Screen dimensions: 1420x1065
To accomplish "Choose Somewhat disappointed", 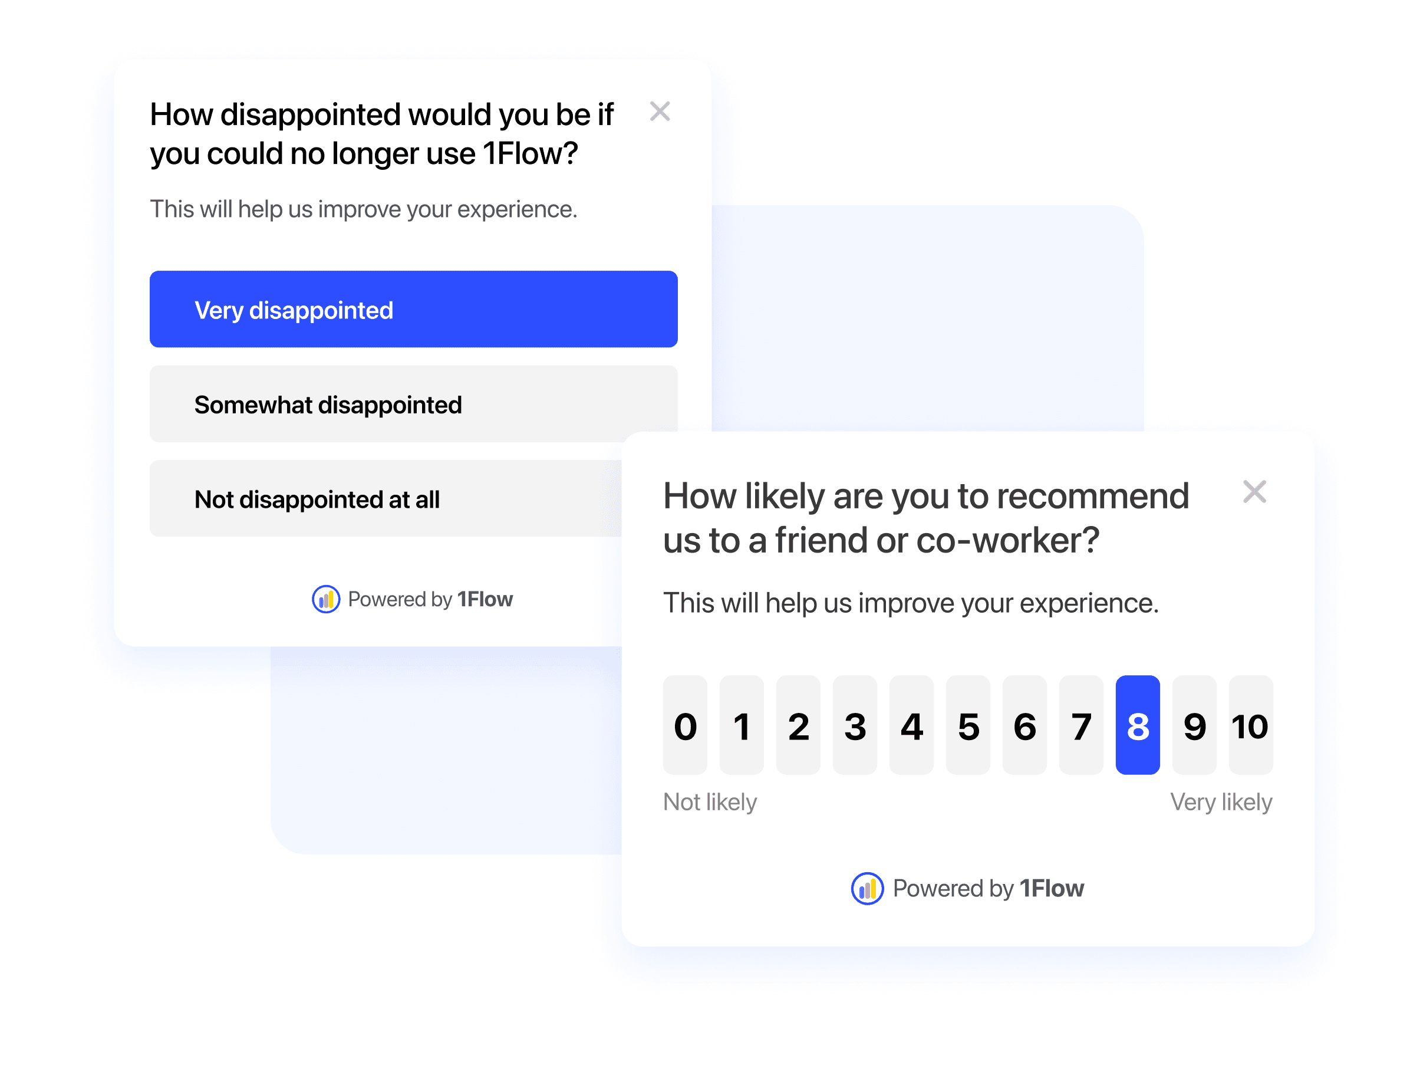I will [413, 403].
